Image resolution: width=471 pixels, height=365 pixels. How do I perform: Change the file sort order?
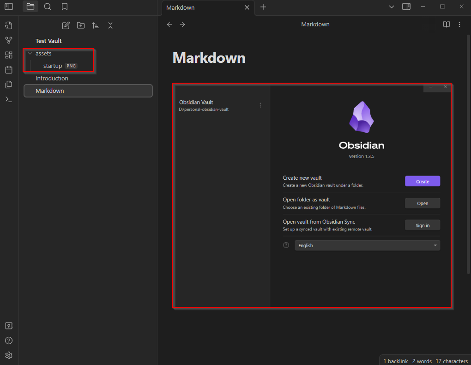point(96,25)
